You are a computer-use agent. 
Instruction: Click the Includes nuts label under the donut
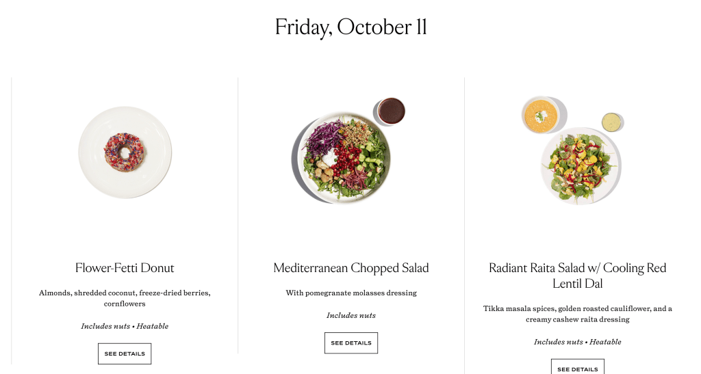coord(105,326)
